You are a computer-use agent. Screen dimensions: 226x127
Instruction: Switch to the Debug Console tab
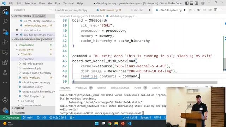(x=120, y=88)
